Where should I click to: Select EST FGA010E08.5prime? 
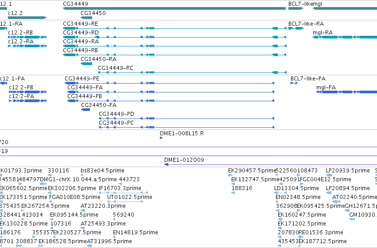coord(75,198)
